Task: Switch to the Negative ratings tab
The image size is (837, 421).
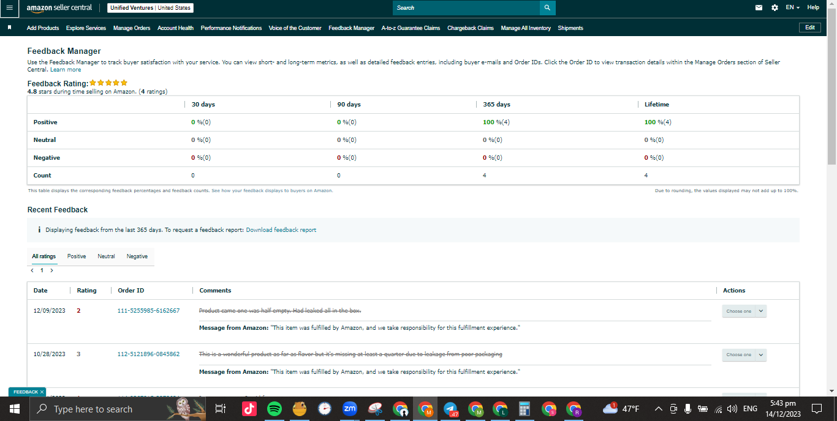Action: click(137, 256)
